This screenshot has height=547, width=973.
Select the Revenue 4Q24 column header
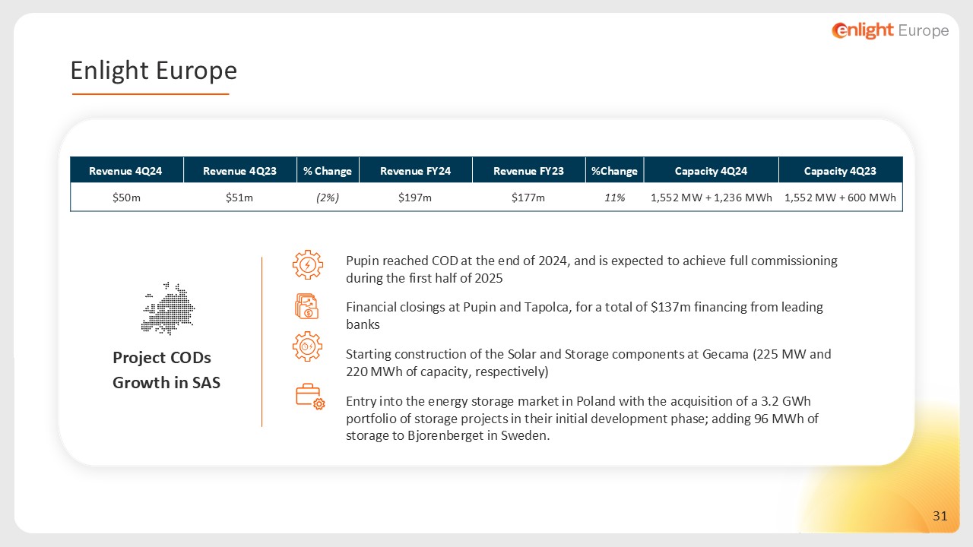click(125, 171)
